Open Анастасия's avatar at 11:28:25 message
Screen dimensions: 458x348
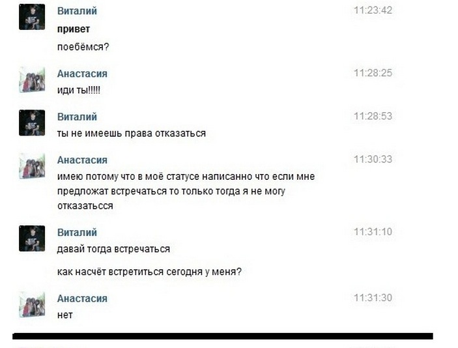[x=32, y=80]
